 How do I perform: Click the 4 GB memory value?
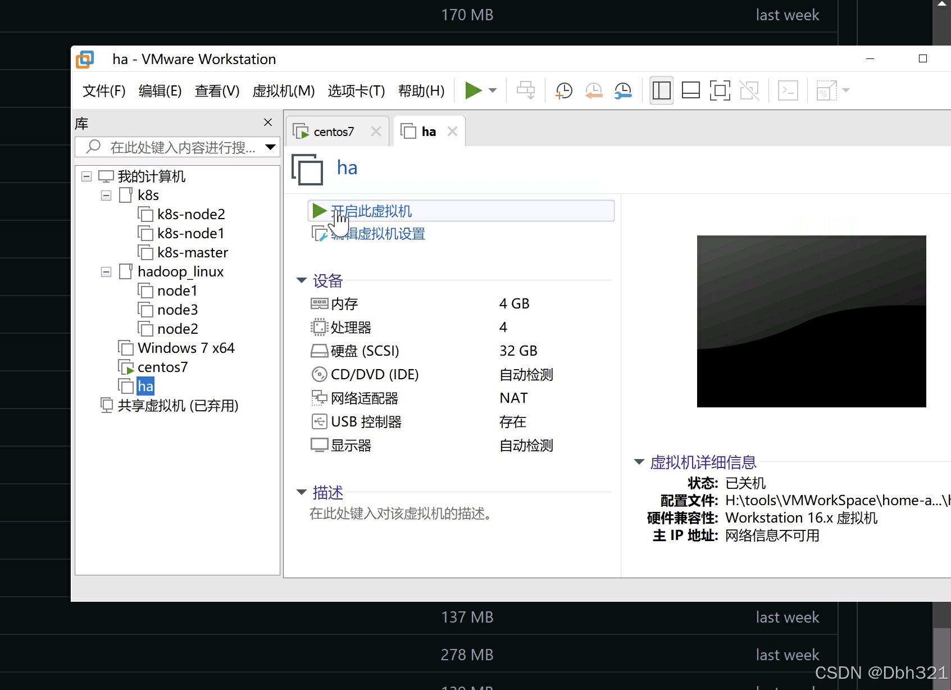pos(515,303)
